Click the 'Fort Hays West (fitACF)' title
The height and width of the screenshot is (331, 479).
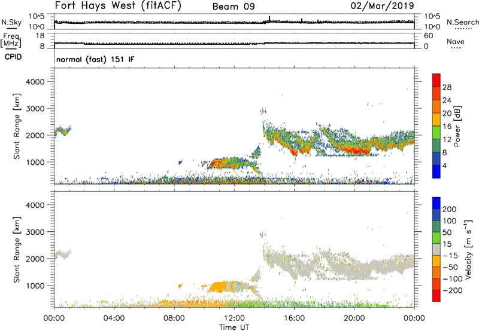click(x=118, y=5)
